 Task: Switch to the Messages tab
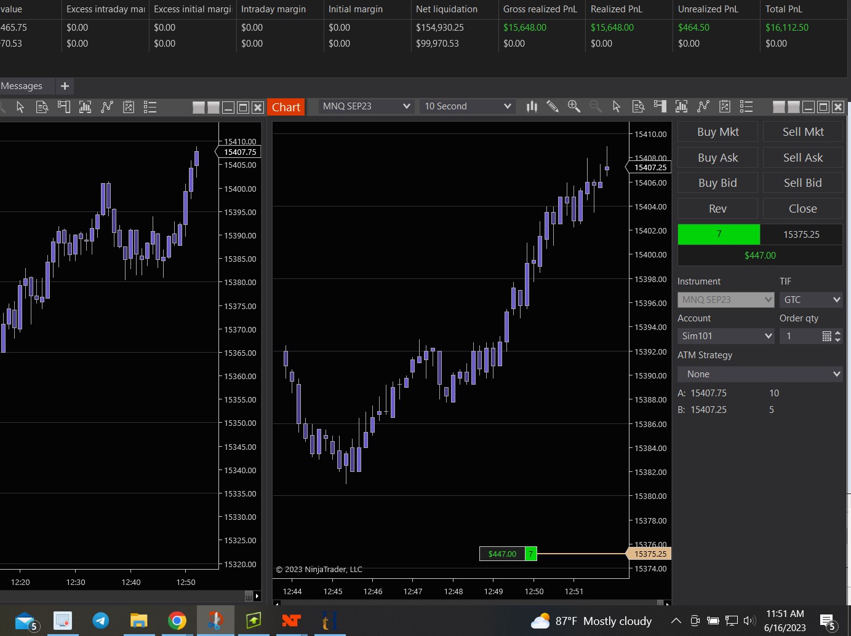tap(22, 86)
